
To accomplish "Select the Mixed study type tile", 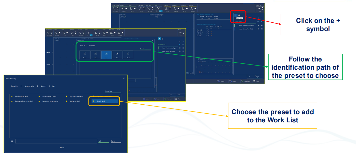I will tap(128, 55).
